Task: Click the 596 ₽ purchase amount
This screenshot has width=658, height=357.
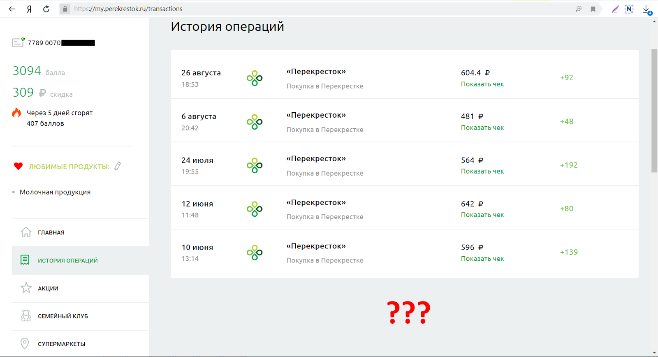Action: coord(472,248)
